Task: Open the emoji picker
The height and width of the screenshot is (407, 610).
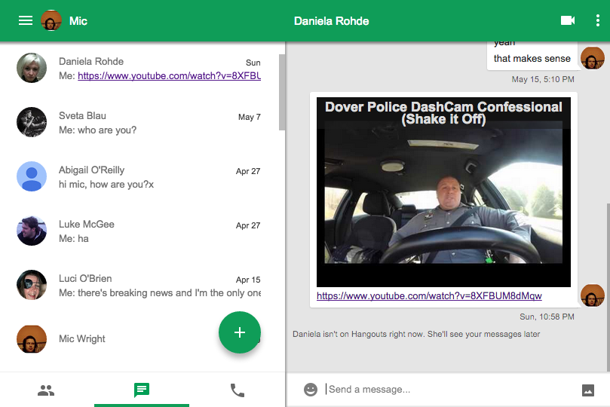Action: pos(311,390)
